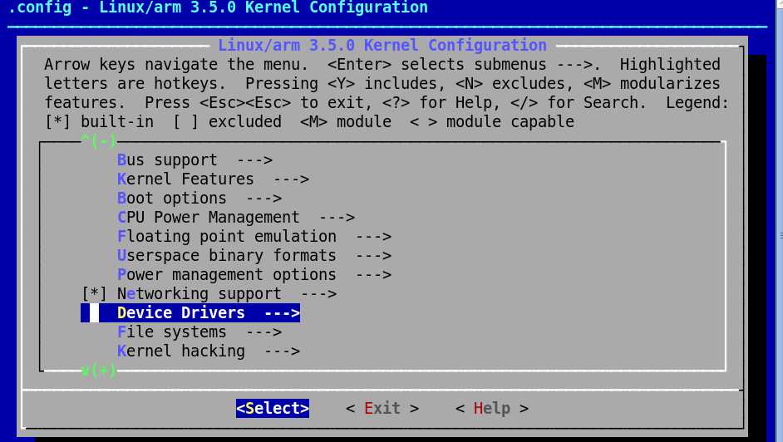Click the .config window title text

pos(218,7)
